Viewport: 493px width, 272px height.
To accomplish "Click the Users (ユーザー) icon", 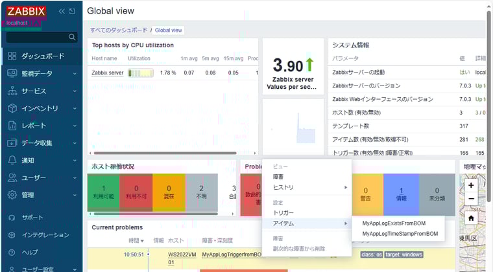I will (x=12, y=177).
